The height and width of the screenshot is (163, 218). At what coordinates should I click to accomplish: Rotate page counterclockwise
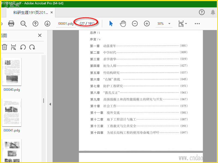23,47
